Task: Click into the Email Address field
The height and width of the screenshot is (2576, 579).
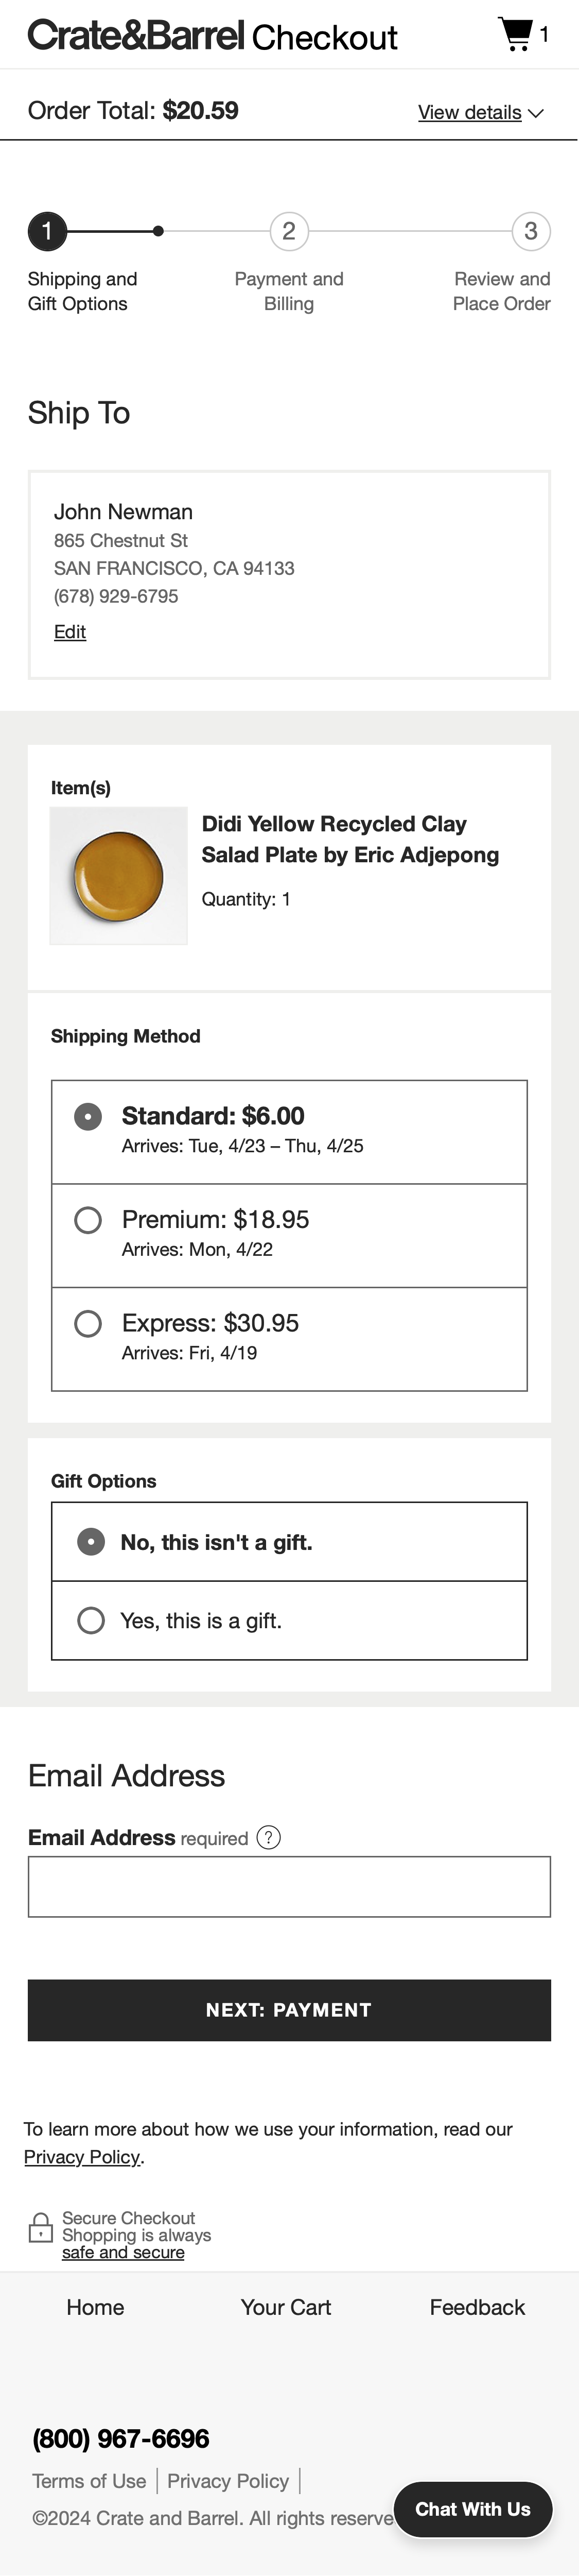Action: point(289,1885)
